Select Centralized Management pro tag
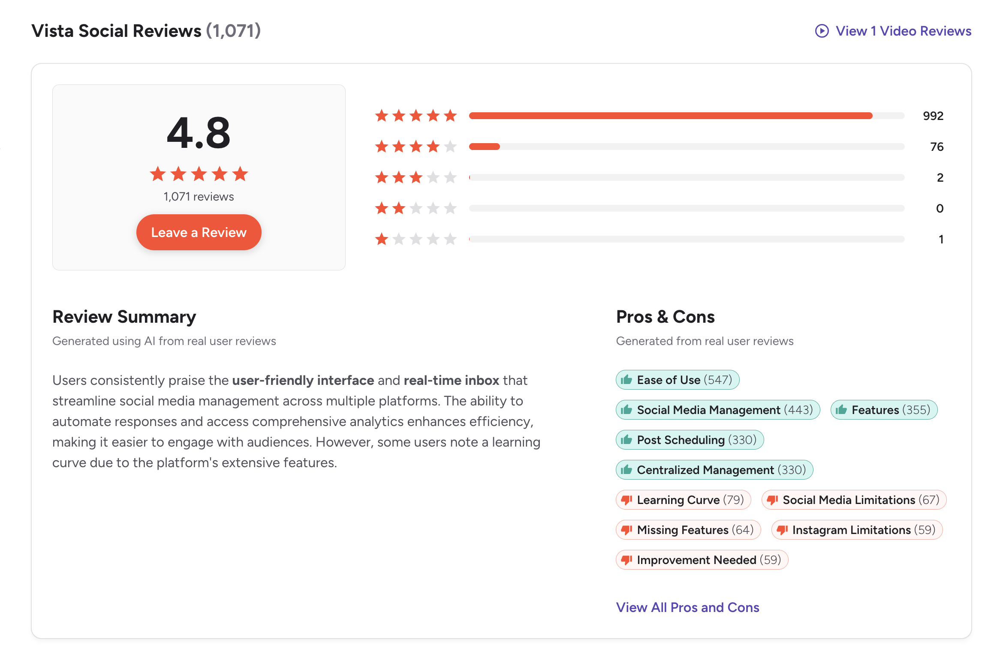The width and height of the screenshot is (1000, 654). (x=714, y=470)
